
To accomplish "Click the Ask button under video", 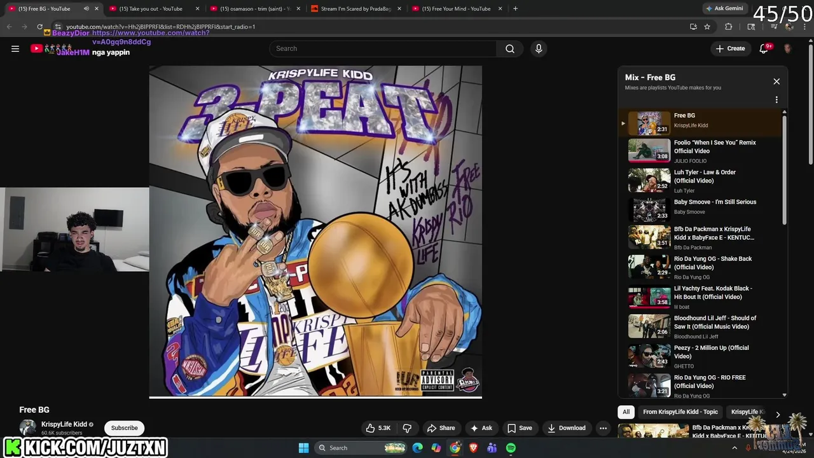I will pyautogui.click(x=481, y=428).
